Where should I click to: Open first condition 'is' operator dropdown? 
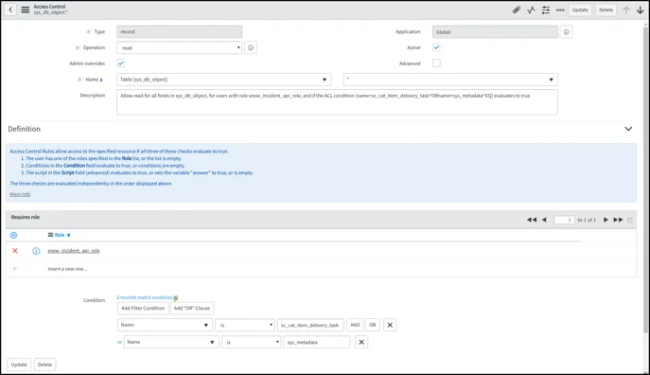245,325
